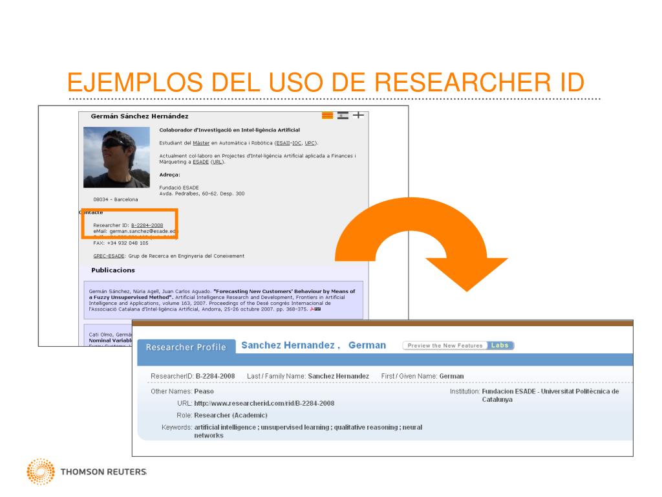Click First / Given Name: German field
Screen dimensions: 662x497
tap(422, 376)
